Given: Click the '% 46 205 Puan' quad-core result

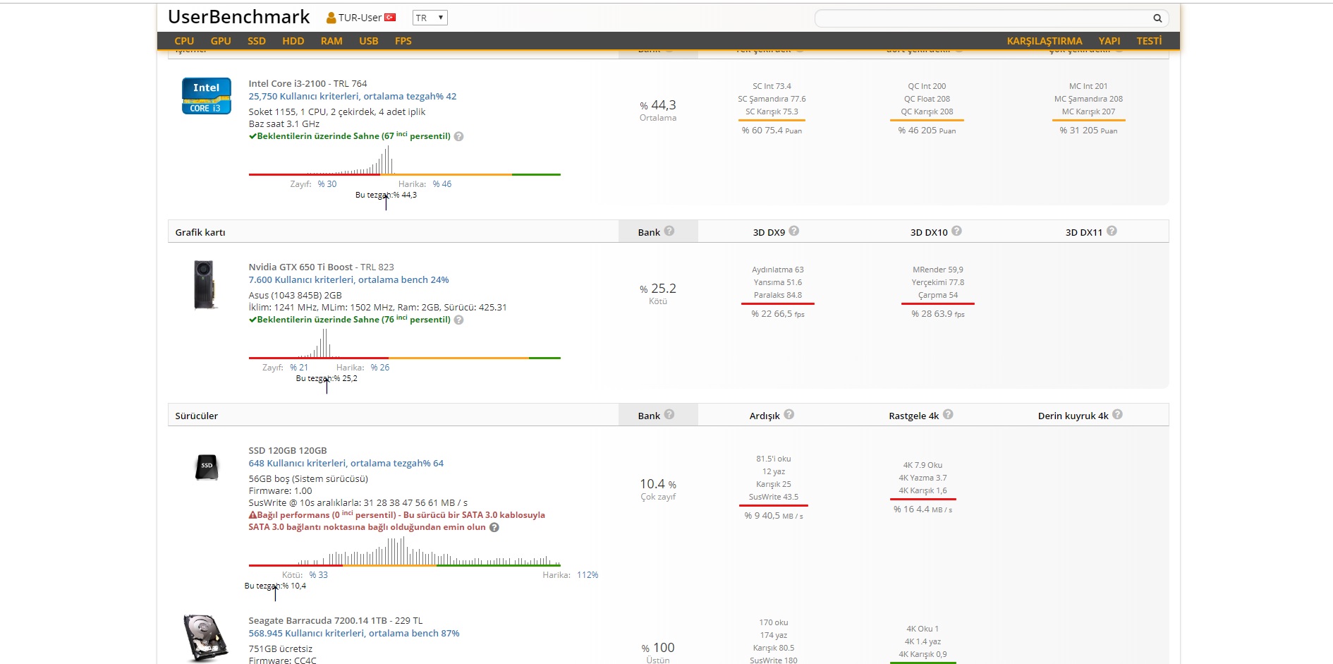Looking at the screenshot, I should pos(927,131).
